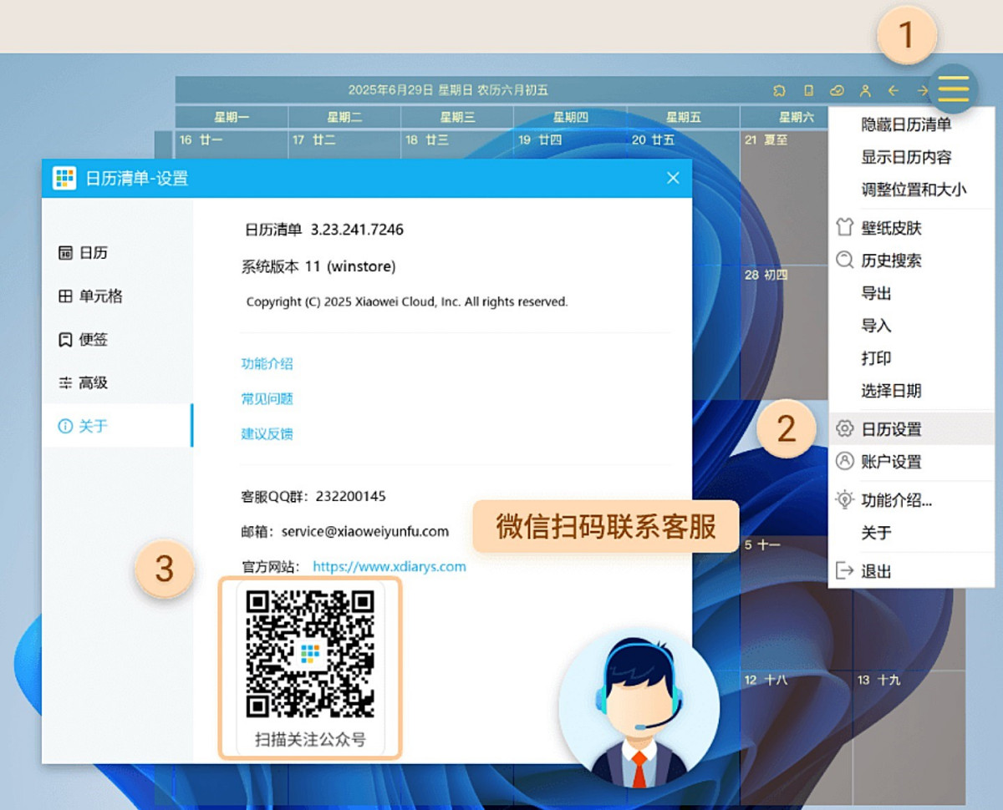The height and width of the screenshot is (810, 1003).
Task: Open the user account icon
Action: pos(865,90)
